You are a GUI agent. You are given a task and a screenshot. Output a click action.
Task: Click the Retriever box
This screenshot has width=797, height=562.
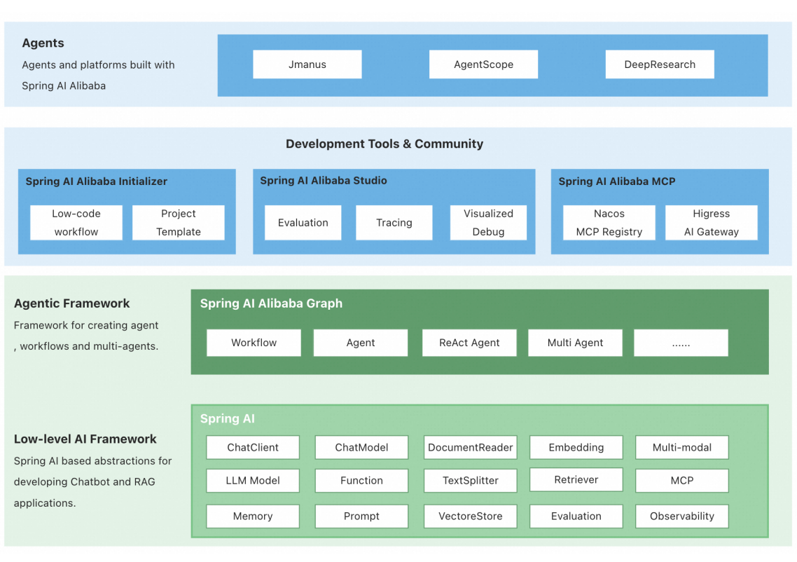click(x=576, y=479)
